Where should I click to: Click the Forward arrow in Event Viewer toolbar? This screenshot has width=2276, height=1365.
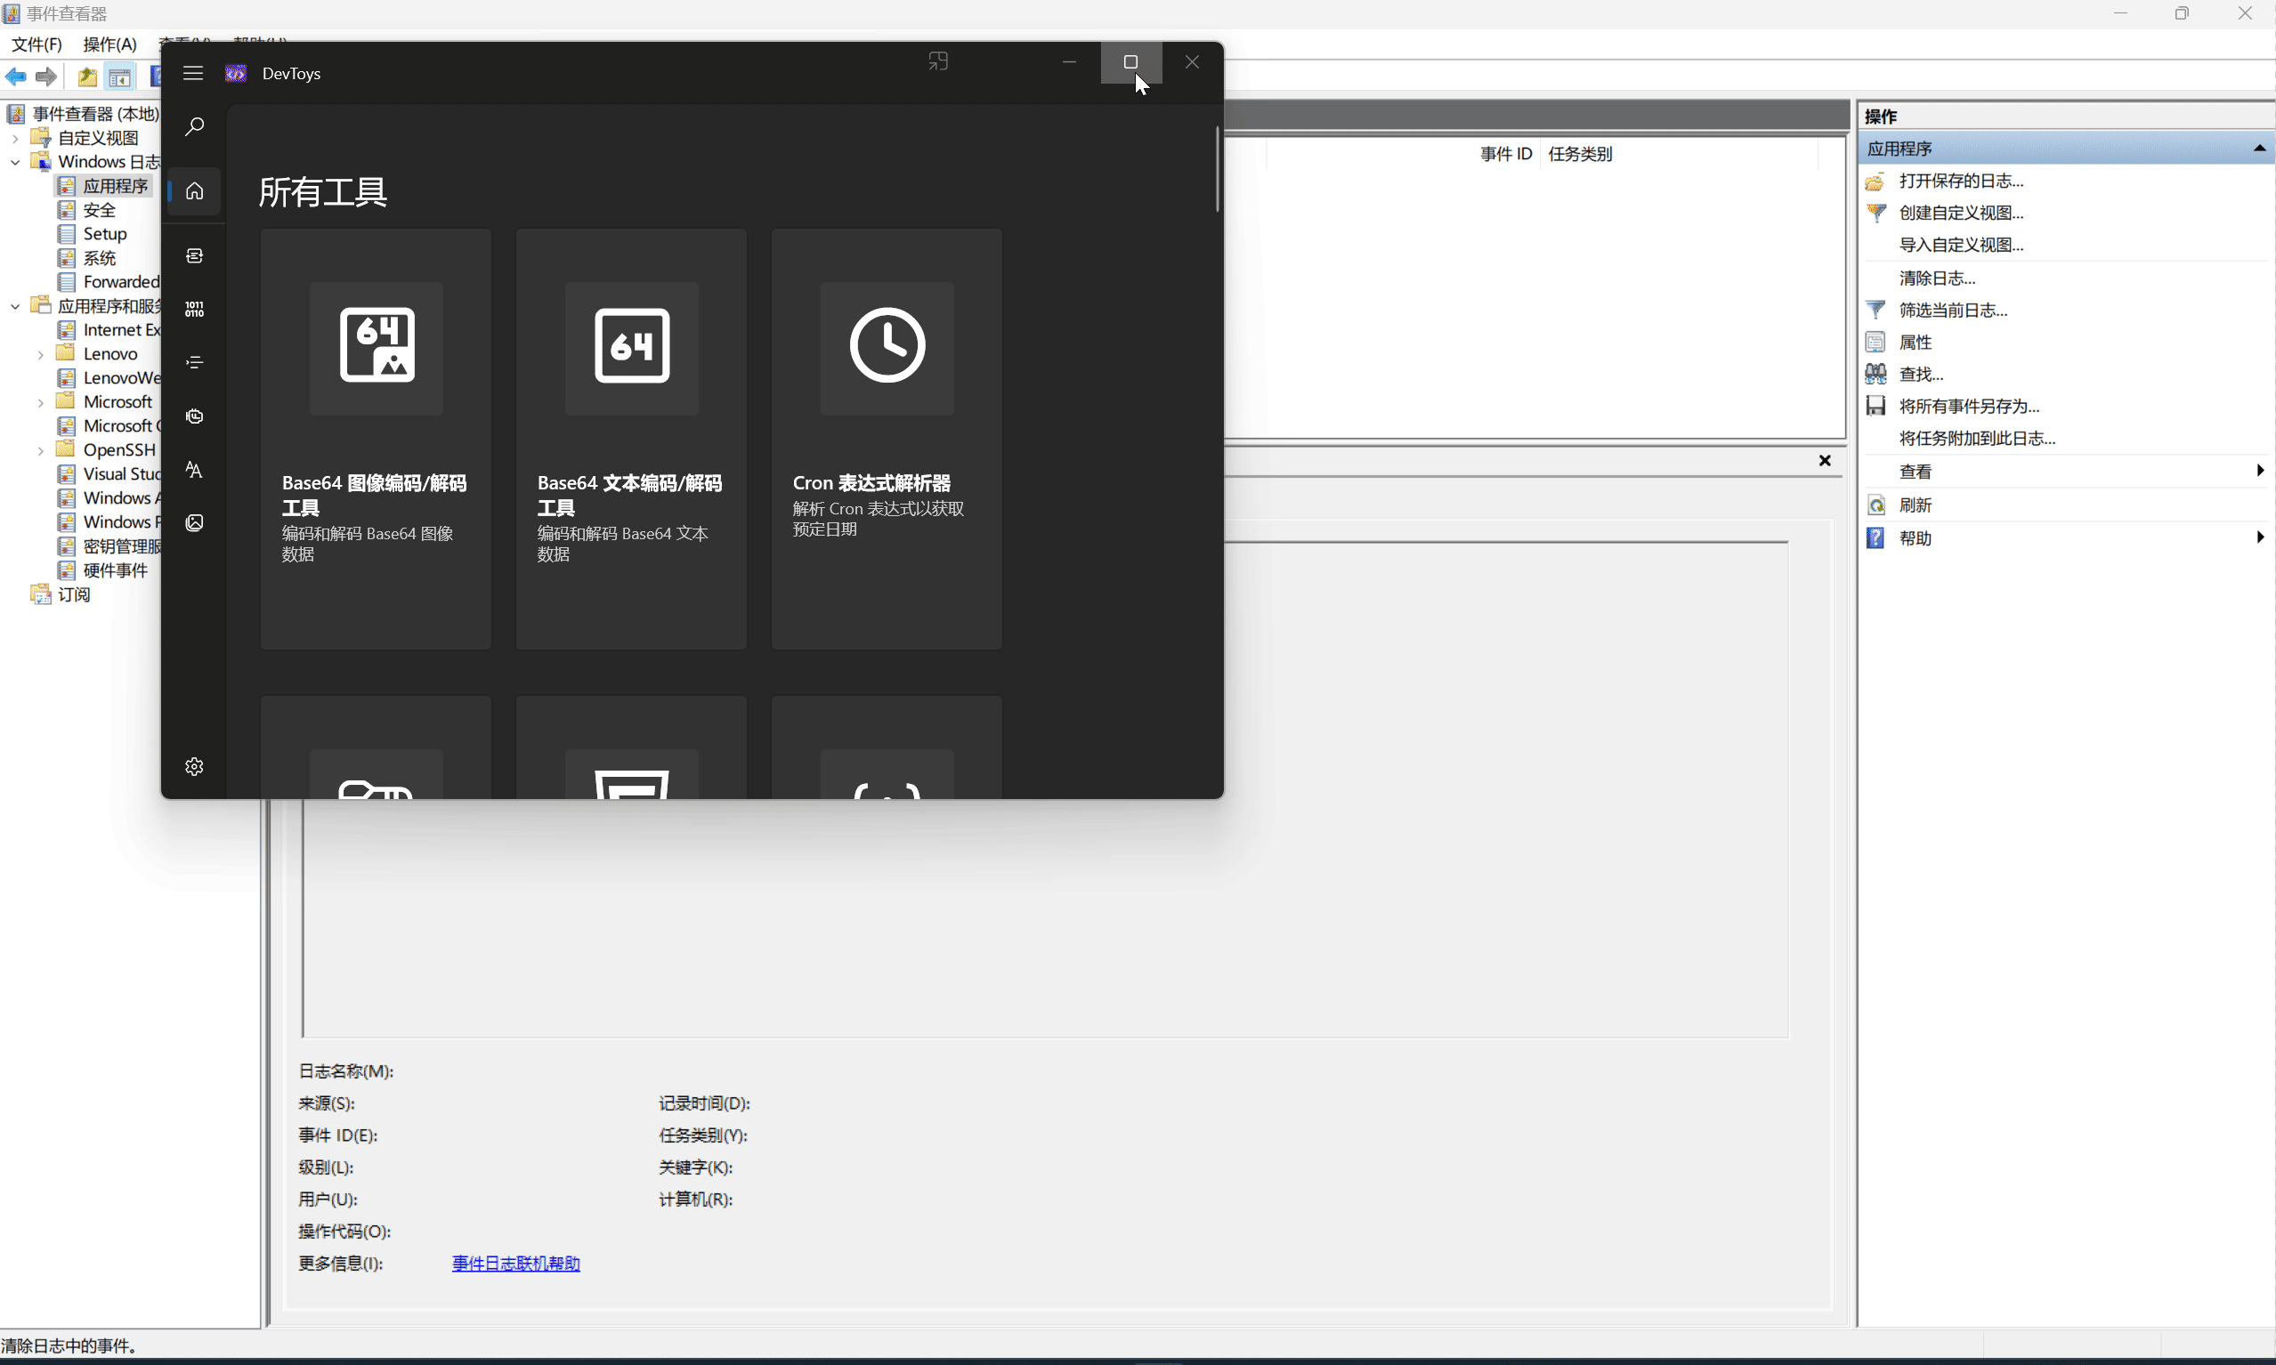(x=46, y=77)
